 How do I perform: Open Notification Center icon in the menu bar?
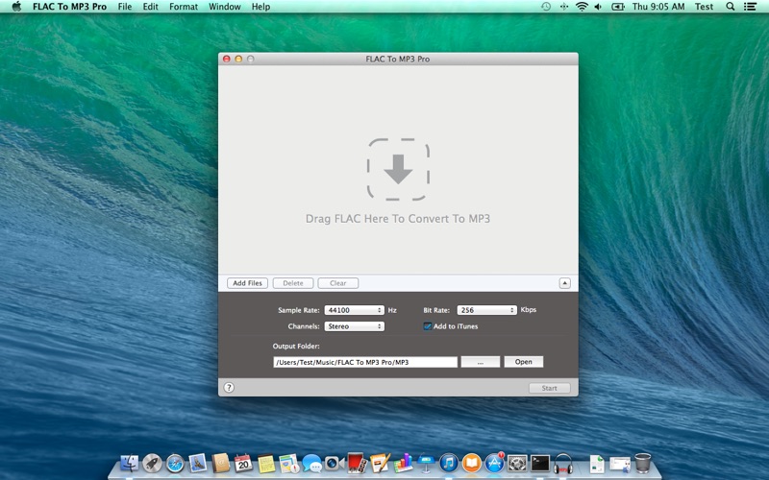pyautogui.click(x=750, y=7)
